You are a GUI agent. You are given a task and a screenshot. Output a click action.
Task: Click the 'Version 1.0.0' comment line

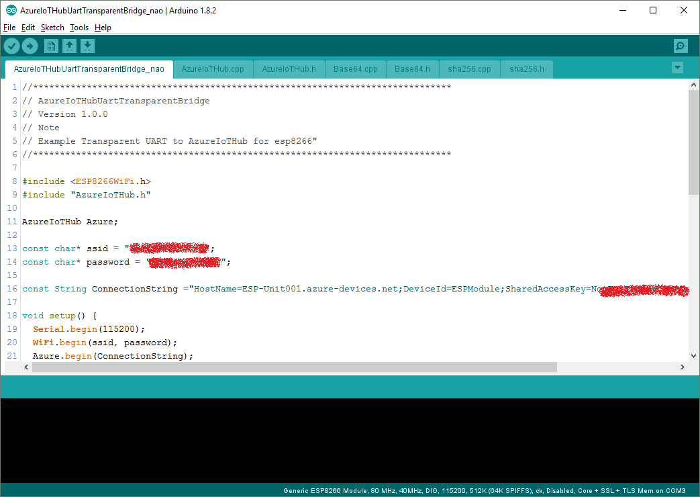pyautogui.click(x=65, y=114)
